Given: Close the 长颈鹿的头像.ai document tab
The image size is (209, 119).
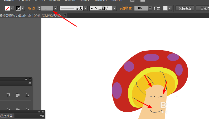Looking at the screenshot, I should point(65,16).
